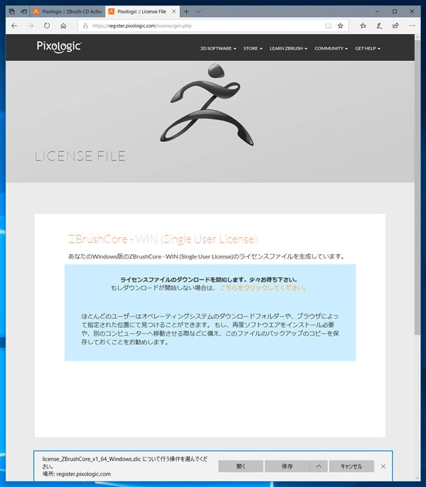Expand the GET HELP menu
Image resolution: width=426 pixels, height=487 pixels.
coord(368,48)
